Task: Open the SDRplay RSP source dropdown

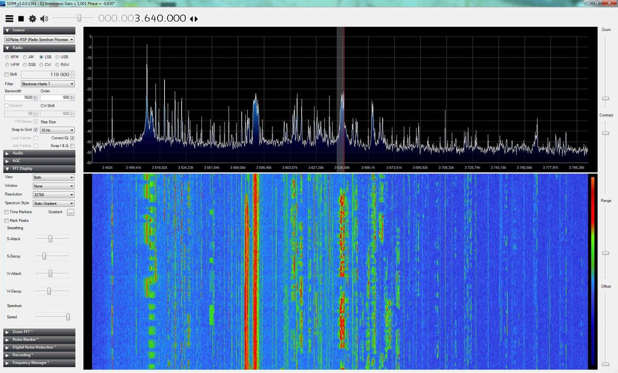Action: (x=39, y=39)
